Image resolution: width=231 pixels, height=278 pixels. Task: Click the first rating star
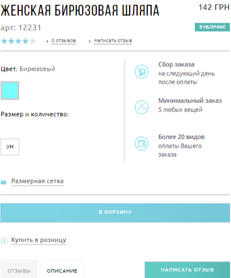[4, 41]
